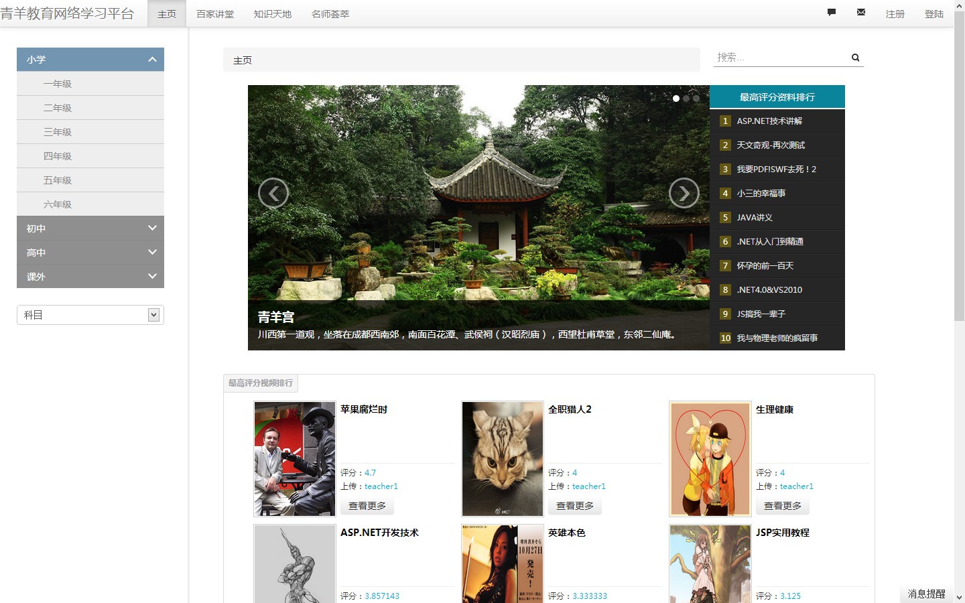This screenshot has height=603, width=965.
Task: Open the 知识天地 navigation tab
Action: point(273,14)
